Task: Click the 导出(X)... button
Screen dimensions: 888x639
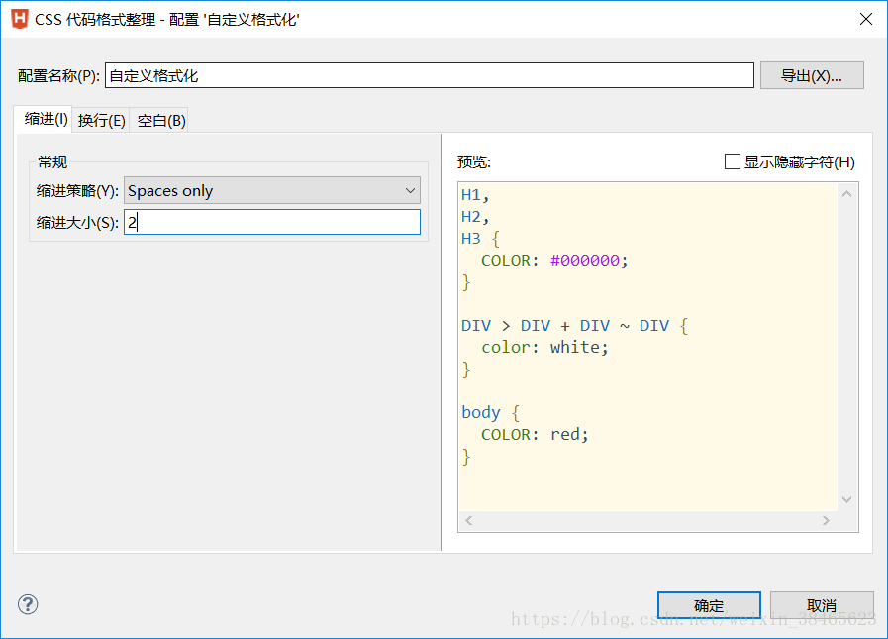Action: [x=812, y=75]
